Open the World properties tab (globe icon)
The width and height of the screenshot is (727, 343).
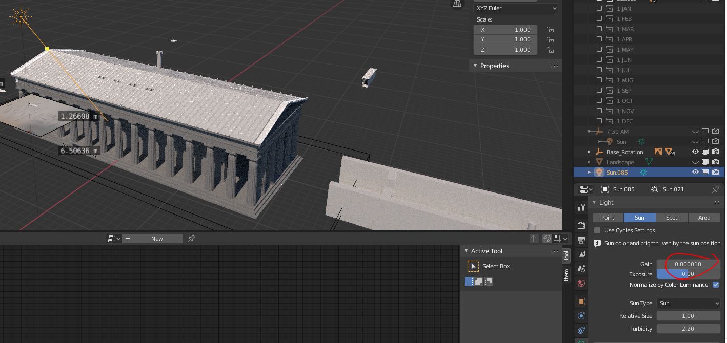(x=581, y=283)
